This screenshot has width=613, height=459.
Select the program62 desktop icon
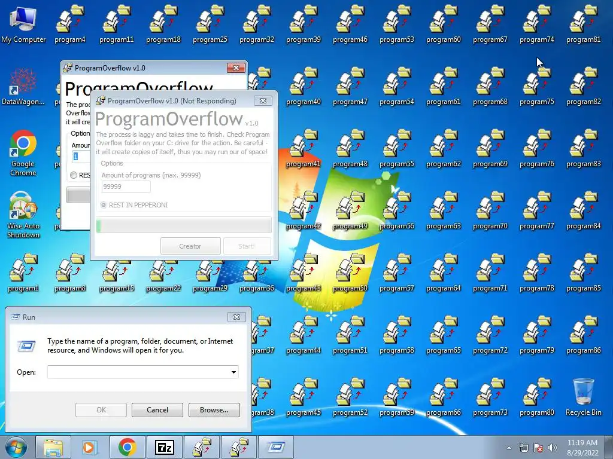(x=444, y=148)
